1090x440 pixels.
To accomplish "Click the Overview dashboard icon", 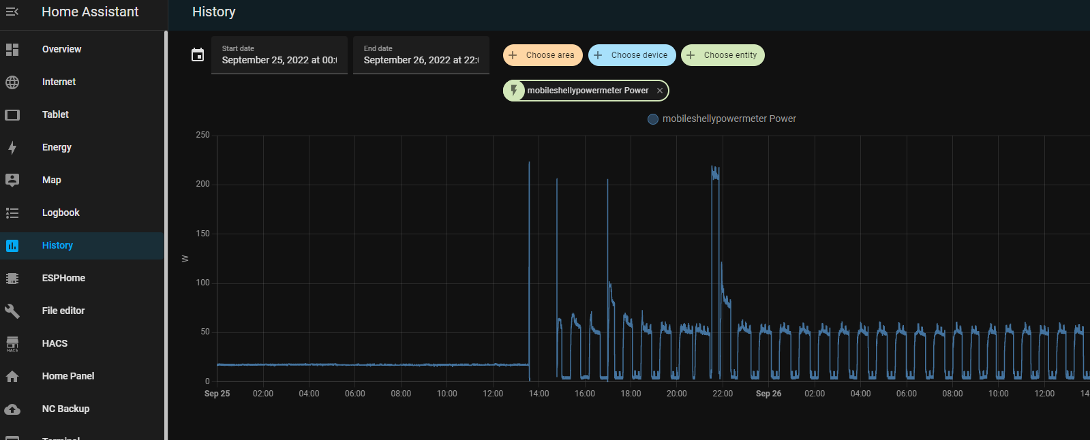I will [12, 50].
